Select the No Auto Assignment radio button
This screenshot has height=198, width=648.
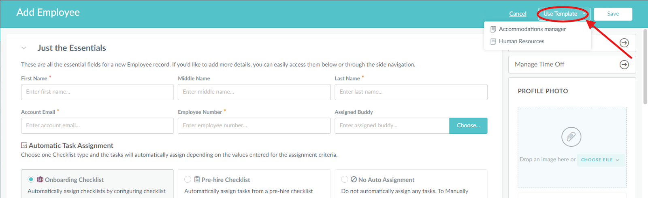pyautogui.click(x=344, y=179)
